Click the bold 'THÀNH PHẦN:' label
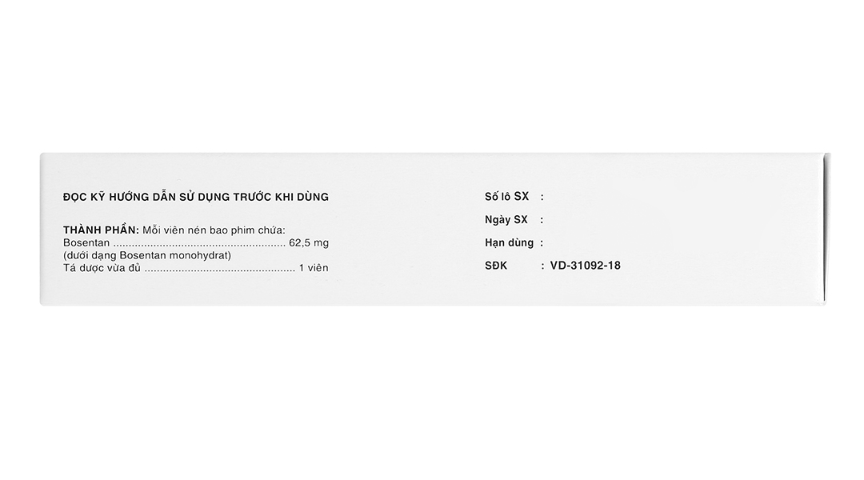864x480 pixels. coord(101,230)
